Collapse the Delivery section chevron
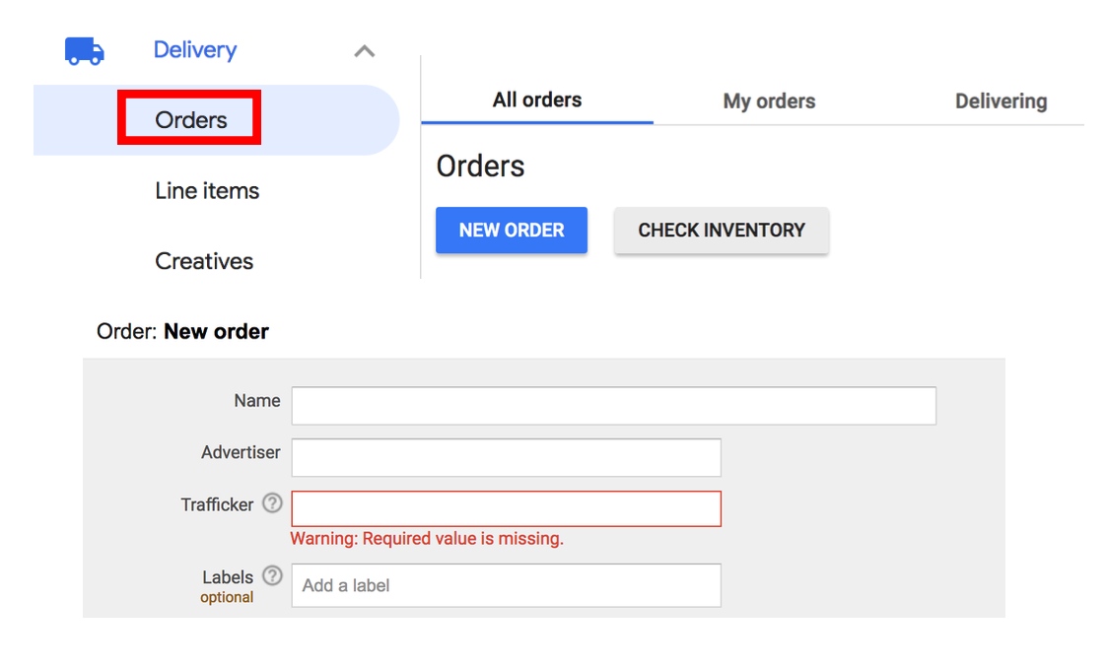 [x=364, y=51]
